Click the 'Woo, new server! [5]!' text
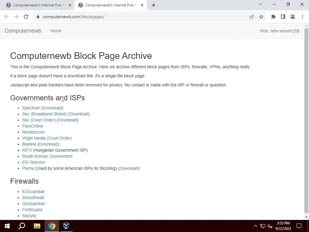This screenshot has height=232, width=309. [x=279, y=31]
